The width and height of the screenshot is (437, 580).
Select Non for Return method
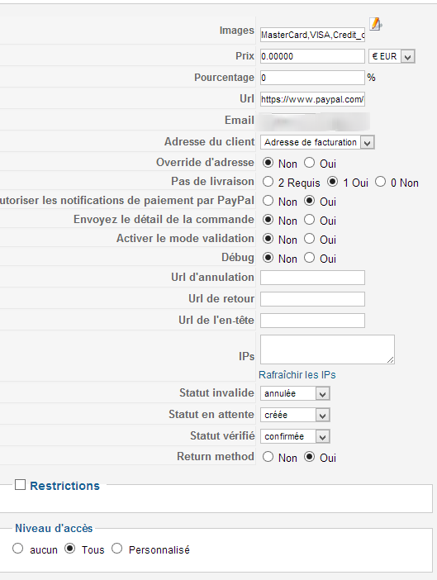pyautogui.click(x=268, y=457)
